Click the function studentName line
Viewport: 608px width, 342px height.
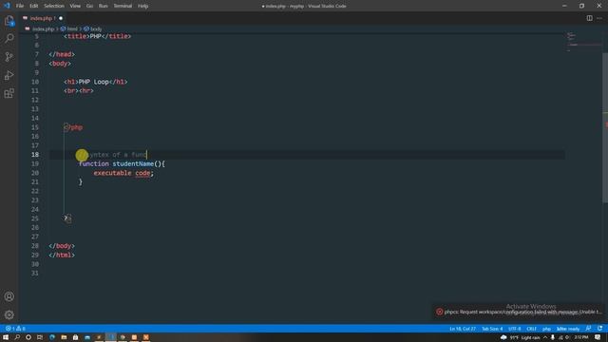coord(122,163)
